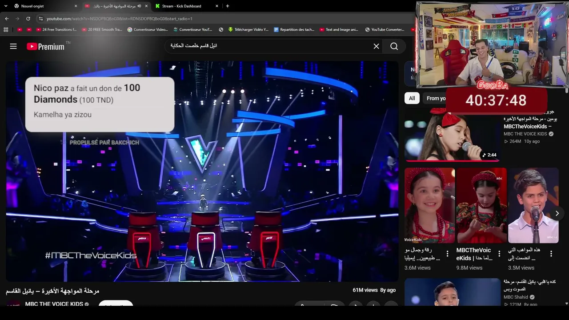Screen dimensions: 569x320
Task: Clear the YouTube search box text
Action: point(376,46)
